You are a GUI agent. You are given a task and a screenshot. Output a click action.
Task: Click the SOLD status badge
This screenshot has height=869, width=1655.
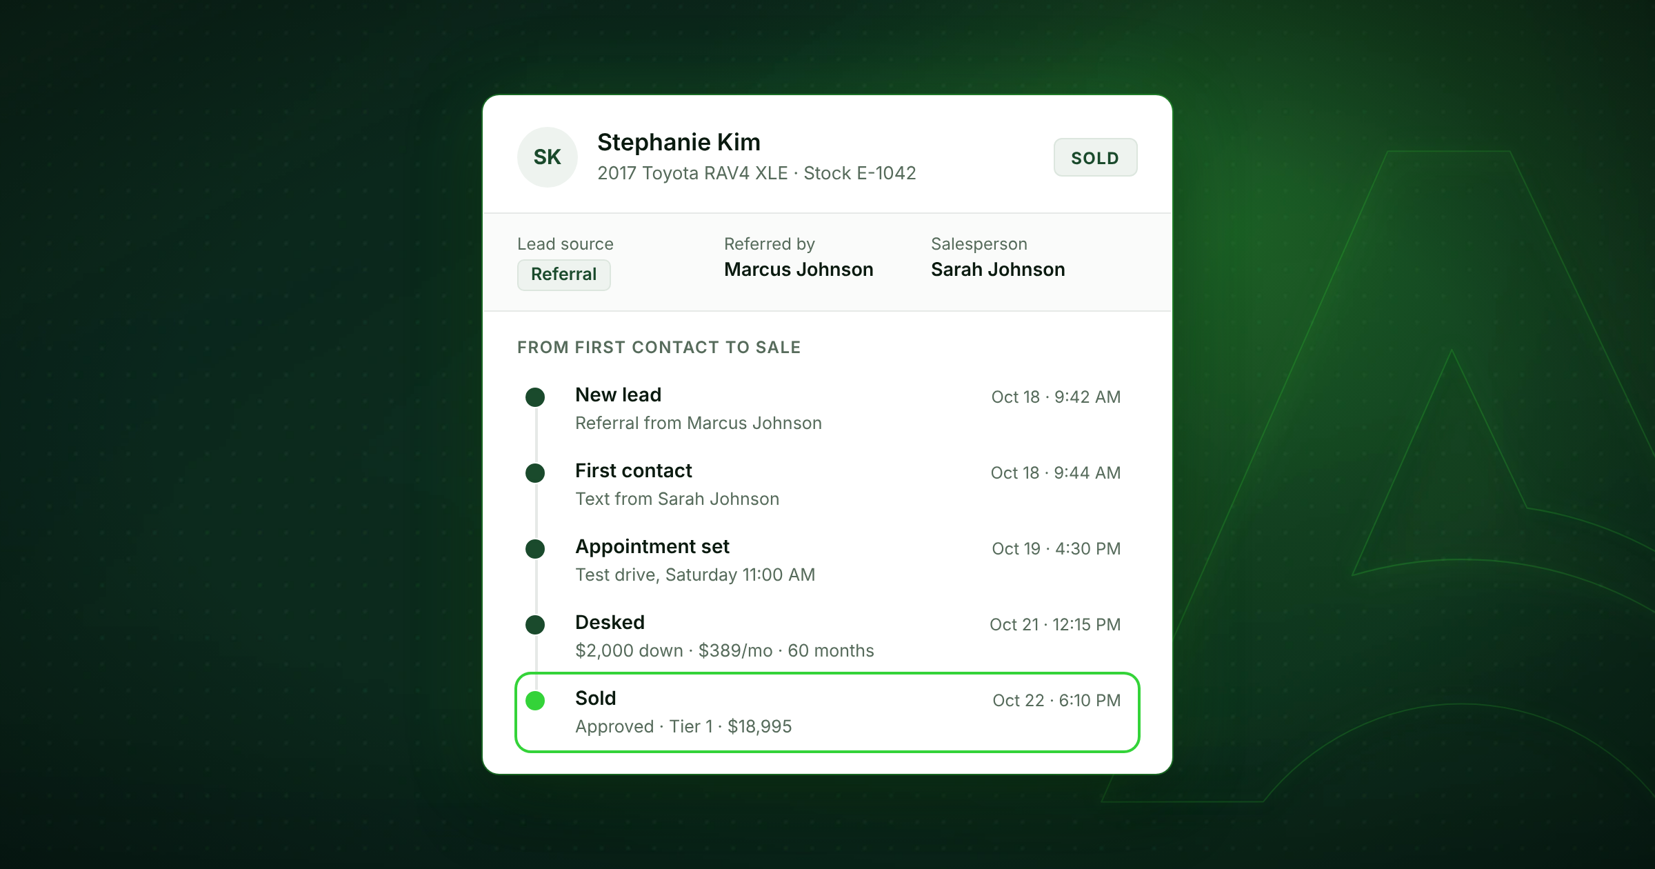(1095, 158)
